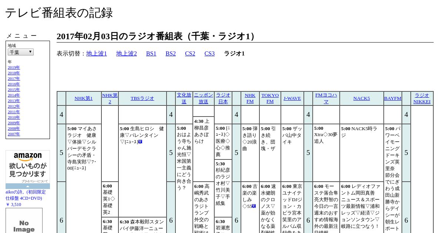Click the 5:00 パワーベイモーニング program

(393, 179)
